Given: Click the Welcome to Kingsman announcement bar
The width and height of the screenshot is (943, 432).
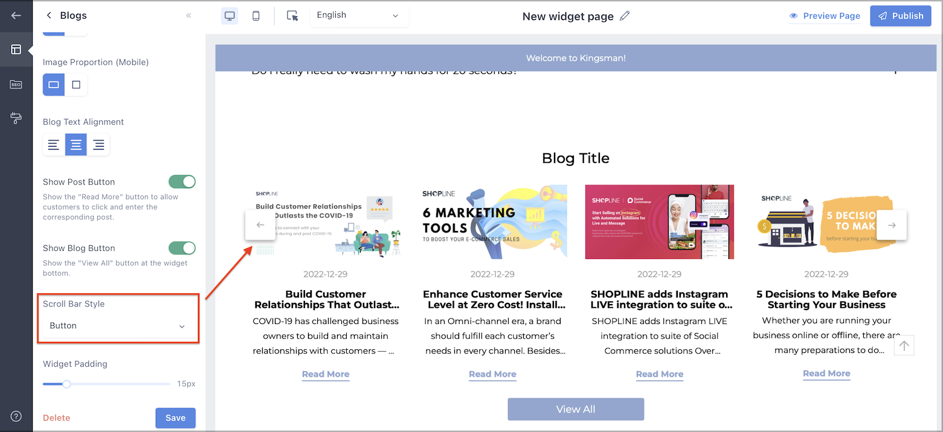Looking at the screenshot, I should pyautogui.click(x=576, y=59).
